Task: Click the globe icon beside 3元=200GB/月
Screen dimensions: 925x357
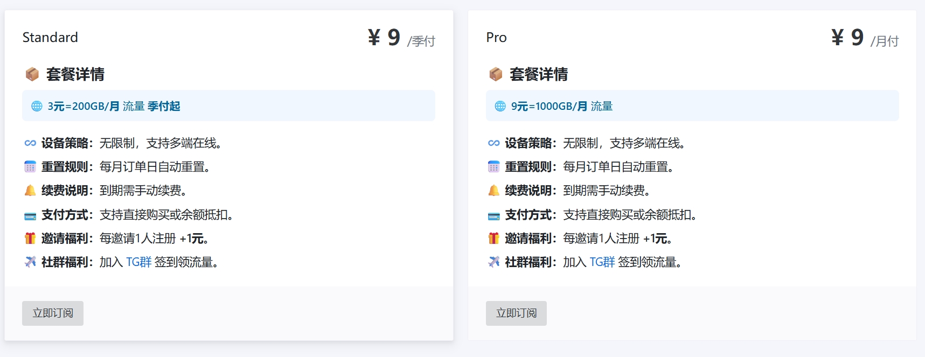Action: pos(37,106)
